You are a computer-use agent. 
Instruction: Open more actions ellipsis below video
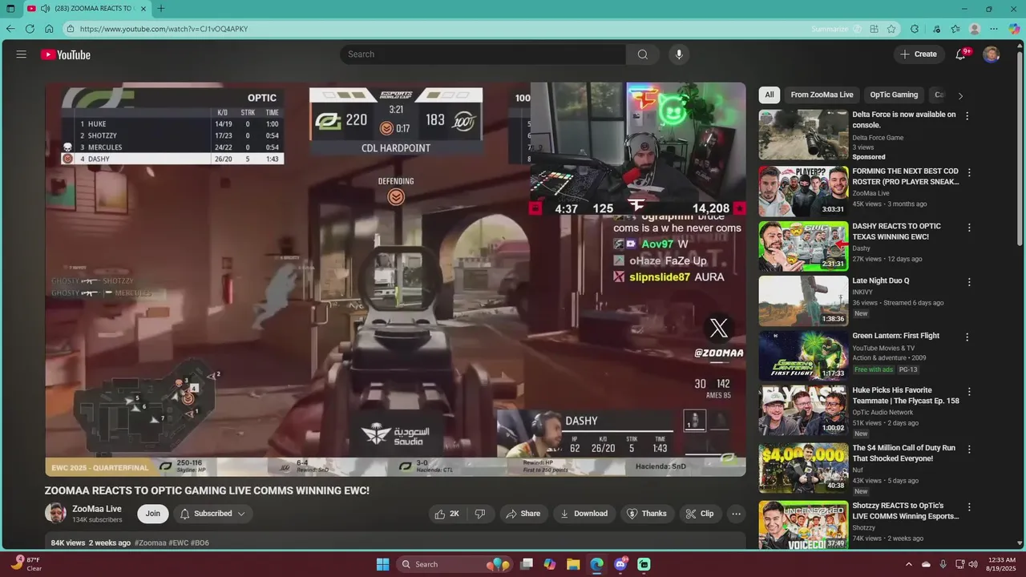[x=736, y=514]
